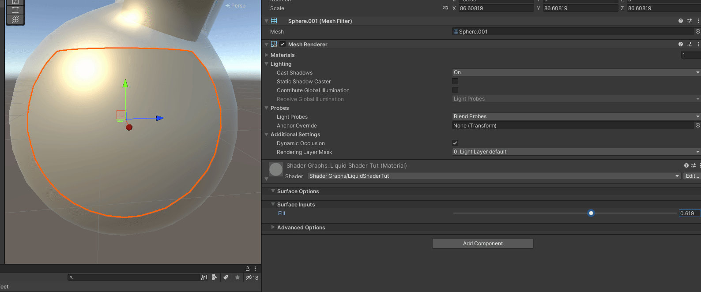Toggle the Project panel lock icon
701x292 pixels.
(x=248, y=269)
